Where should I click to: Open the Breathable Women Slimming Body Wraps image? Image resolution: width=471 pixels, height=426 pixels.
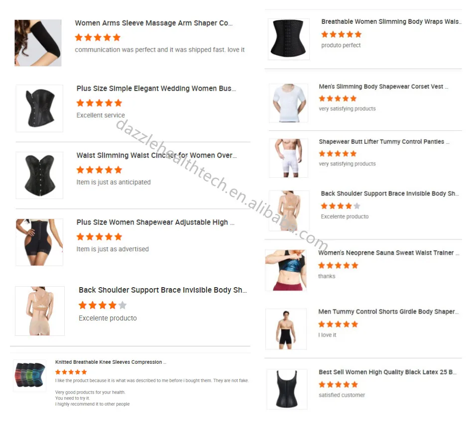289,39
